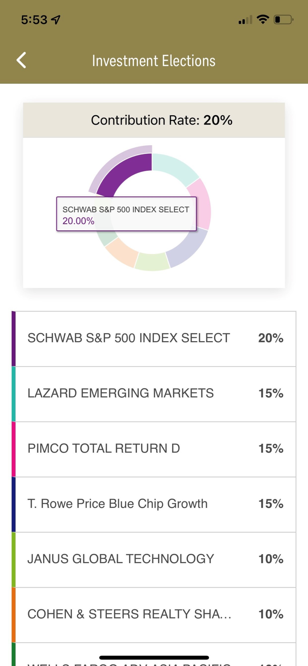Tap the battery indicator icon
The image size is (308, 666).
[x=283, y=20]
